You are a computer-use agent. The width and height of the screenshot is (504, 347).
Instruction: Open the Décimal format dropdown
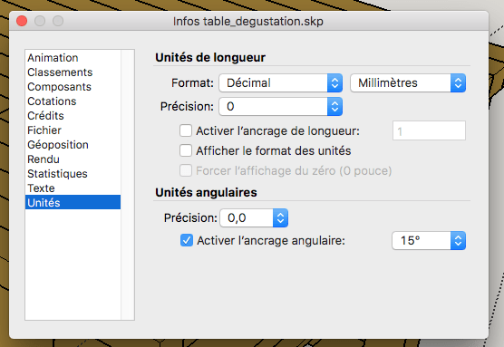[281, 82]
